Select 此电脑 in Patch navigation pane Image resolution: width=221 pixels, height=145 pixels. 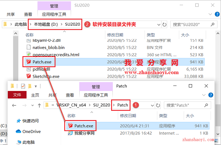(x=26, y=142)
